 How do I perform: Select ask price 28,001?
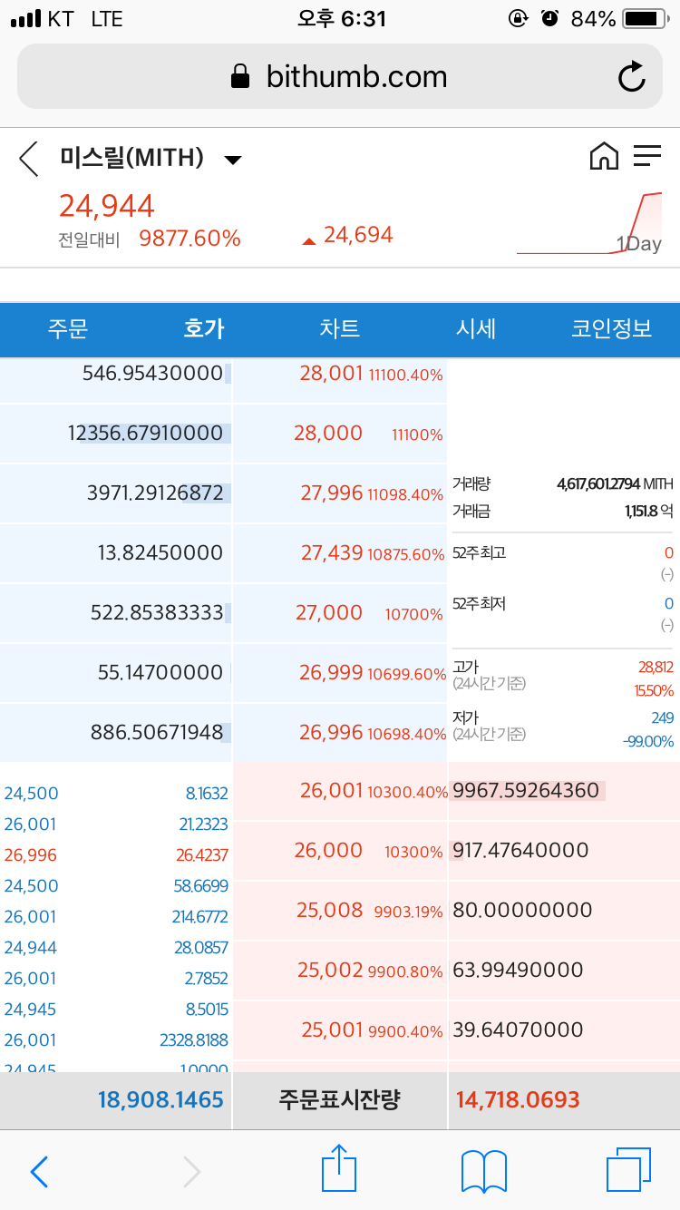click(x=331, y=374)
